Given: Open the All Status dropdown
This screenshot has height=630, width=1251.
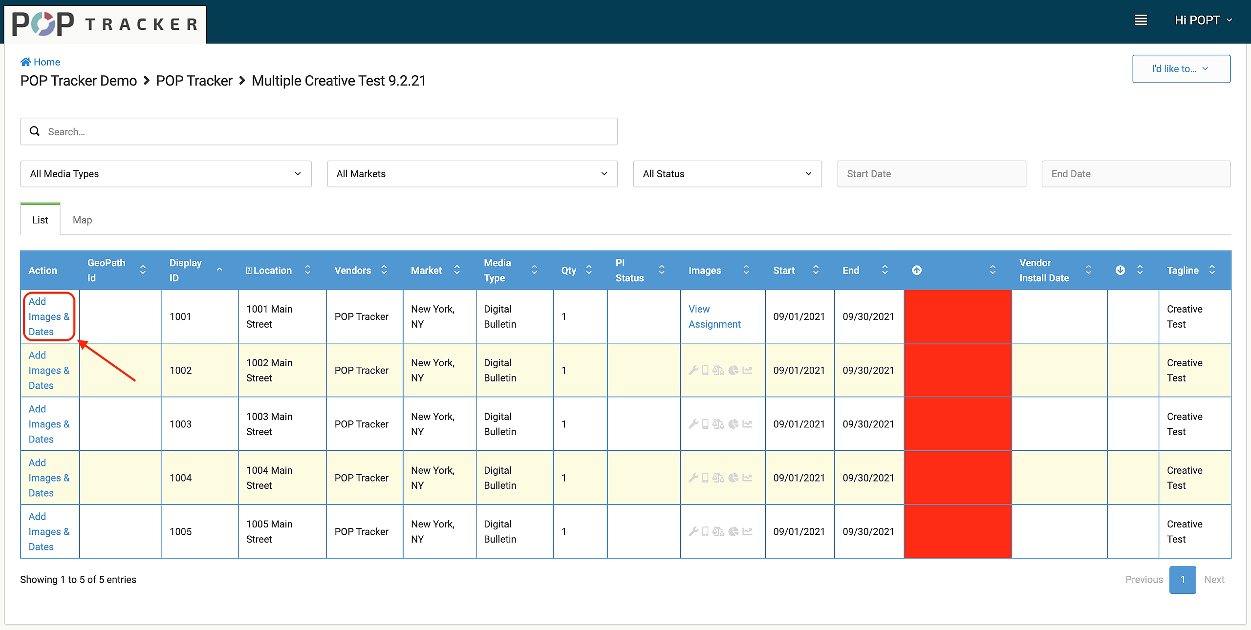Looking at the screenshot, I should 727,174.
